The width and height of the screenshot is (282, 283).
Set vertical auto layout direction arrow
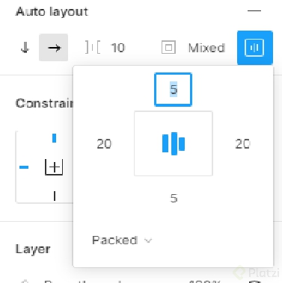pos(25,47)
